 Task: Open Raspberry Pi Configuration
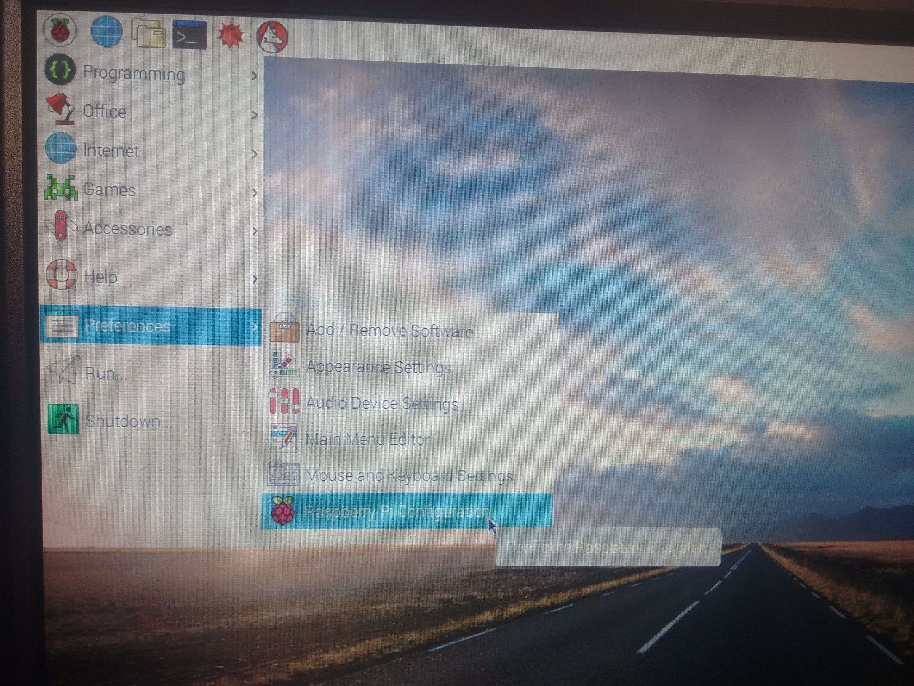[397, 512]
